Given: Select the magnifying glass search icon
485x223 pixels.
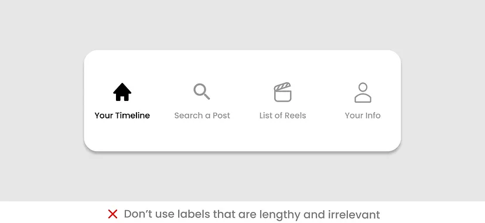Looking at the screenshot, I should [x=201, y=92].
